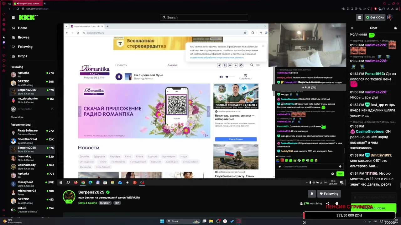
Task: Mute Romantika radio speaker icon
Action: (x=221, y=77)
